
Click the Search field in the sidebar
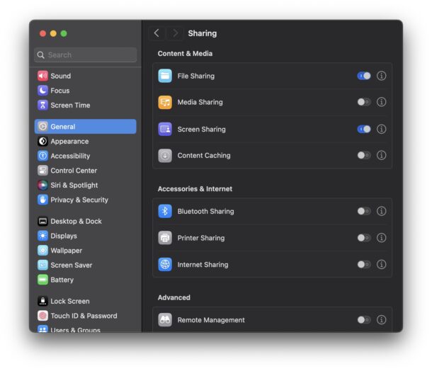point(86,55)
